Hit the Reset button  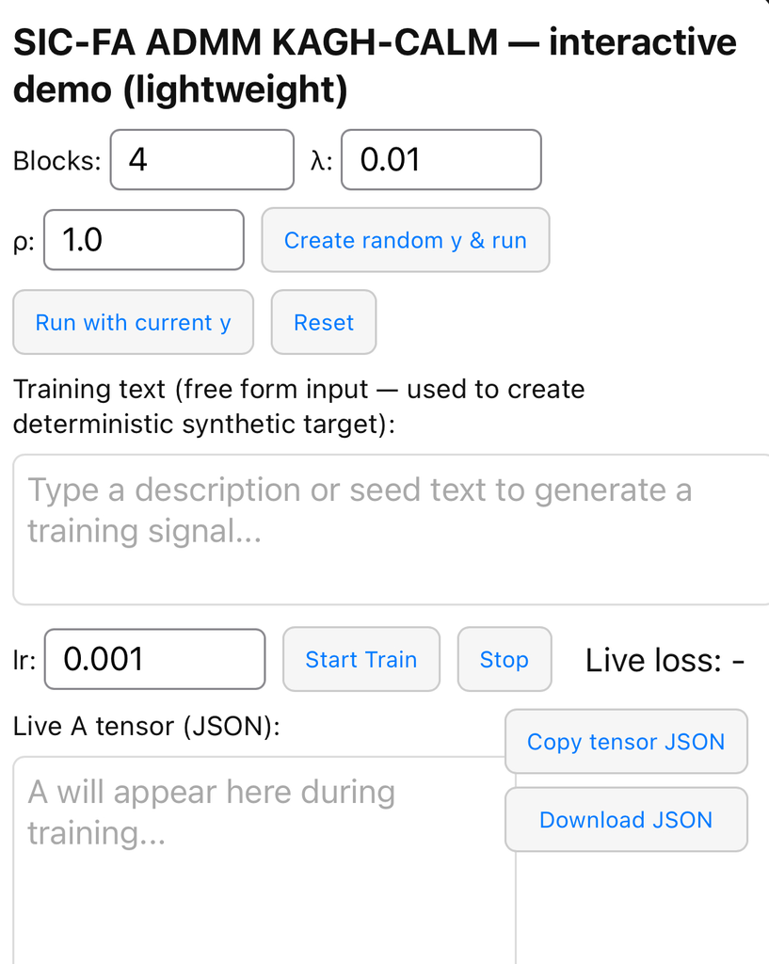pos(324,323)
